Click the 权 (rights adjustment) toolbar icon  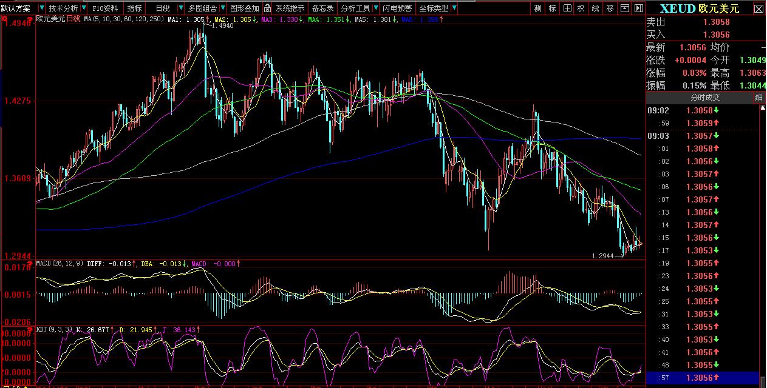click(581, 8)
